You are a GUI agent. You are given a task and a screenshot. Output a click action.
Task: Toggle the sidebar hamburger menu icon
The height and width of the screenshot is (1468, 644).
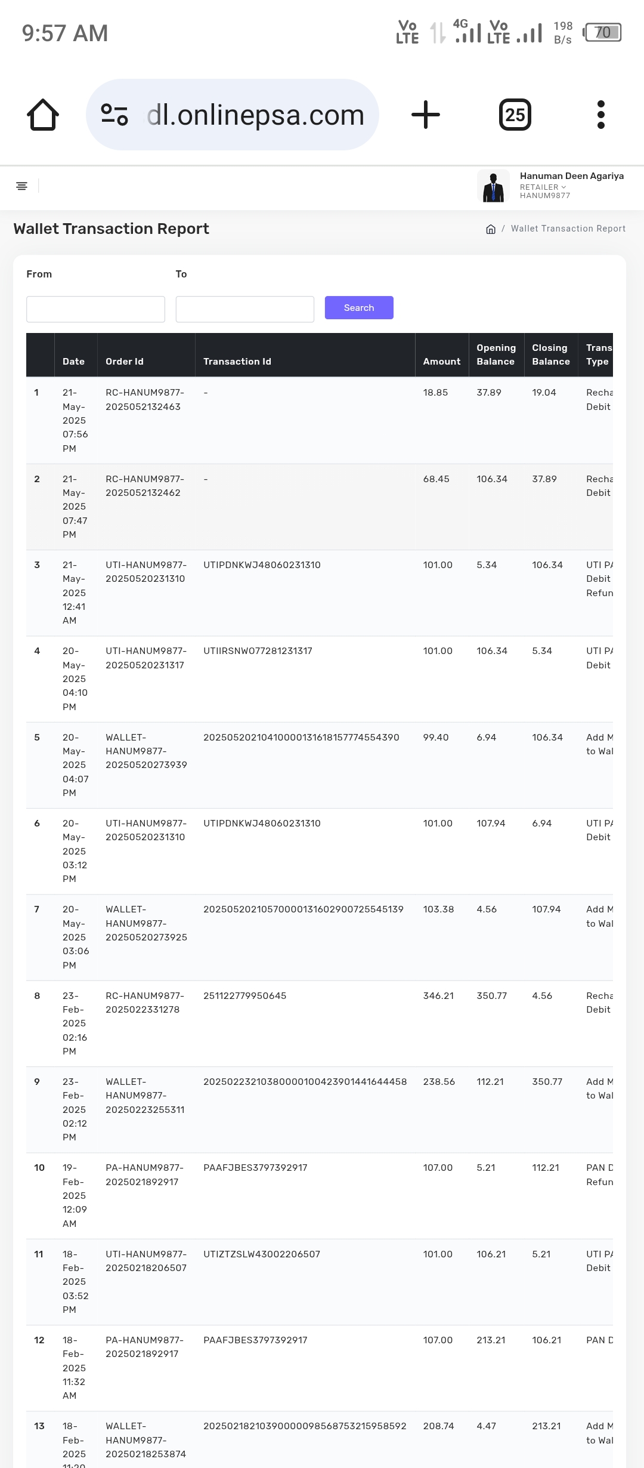click(x=22, y=186)
